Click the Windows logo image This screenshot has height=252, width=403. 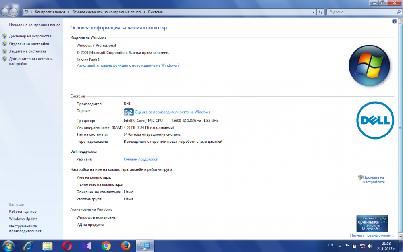[x=369, y=66]
